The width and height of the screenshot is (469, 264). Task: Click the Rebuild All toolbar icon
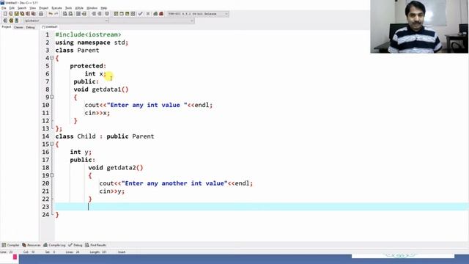click(x=133, y=14)
